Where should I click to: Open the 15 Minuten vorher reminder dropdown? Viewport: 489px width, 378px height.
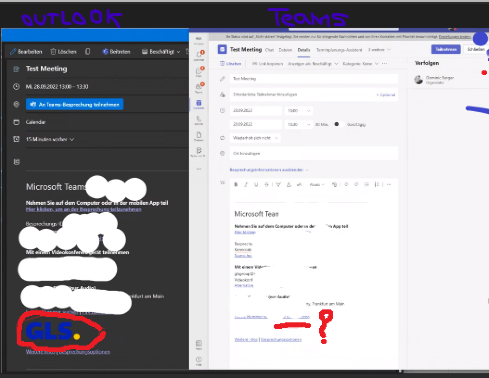(x=50, y=139)
